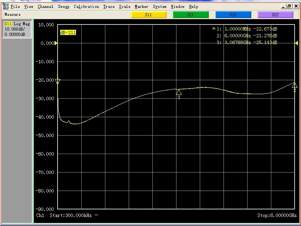Click the left reference level arrow at 0.000
301x226 pixels.
tap(56, 43)
